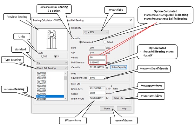Select the SI units radio button
This screenshot has width=195, height=125.
click(56, 56)
